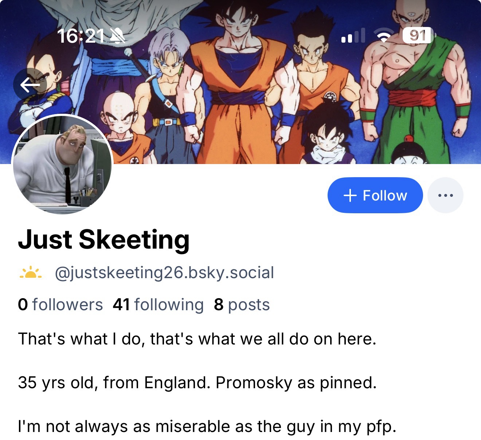This screenshot has width=481, height=440.
Task: Tap the 8 posts count
Action: [242, 304]
